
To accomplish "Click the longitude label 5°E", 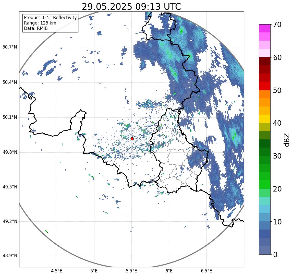I will pyautogui.click(x=94, y=271).
